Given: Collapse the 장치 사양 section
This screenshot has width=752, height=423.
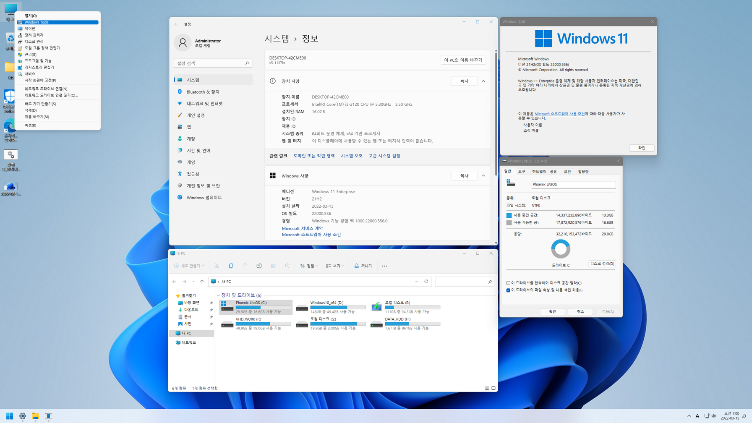Looking at the screenshot, I should (x=483, y=81).
